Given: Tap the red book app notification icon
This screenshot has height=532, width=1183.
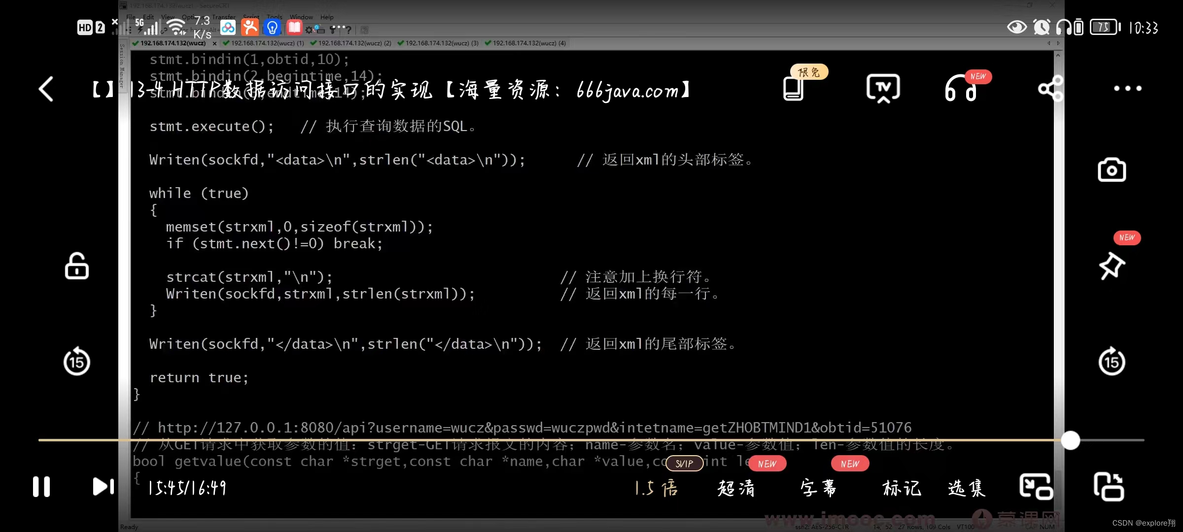Looking at the screenshot, I should [x=294, y=27].
